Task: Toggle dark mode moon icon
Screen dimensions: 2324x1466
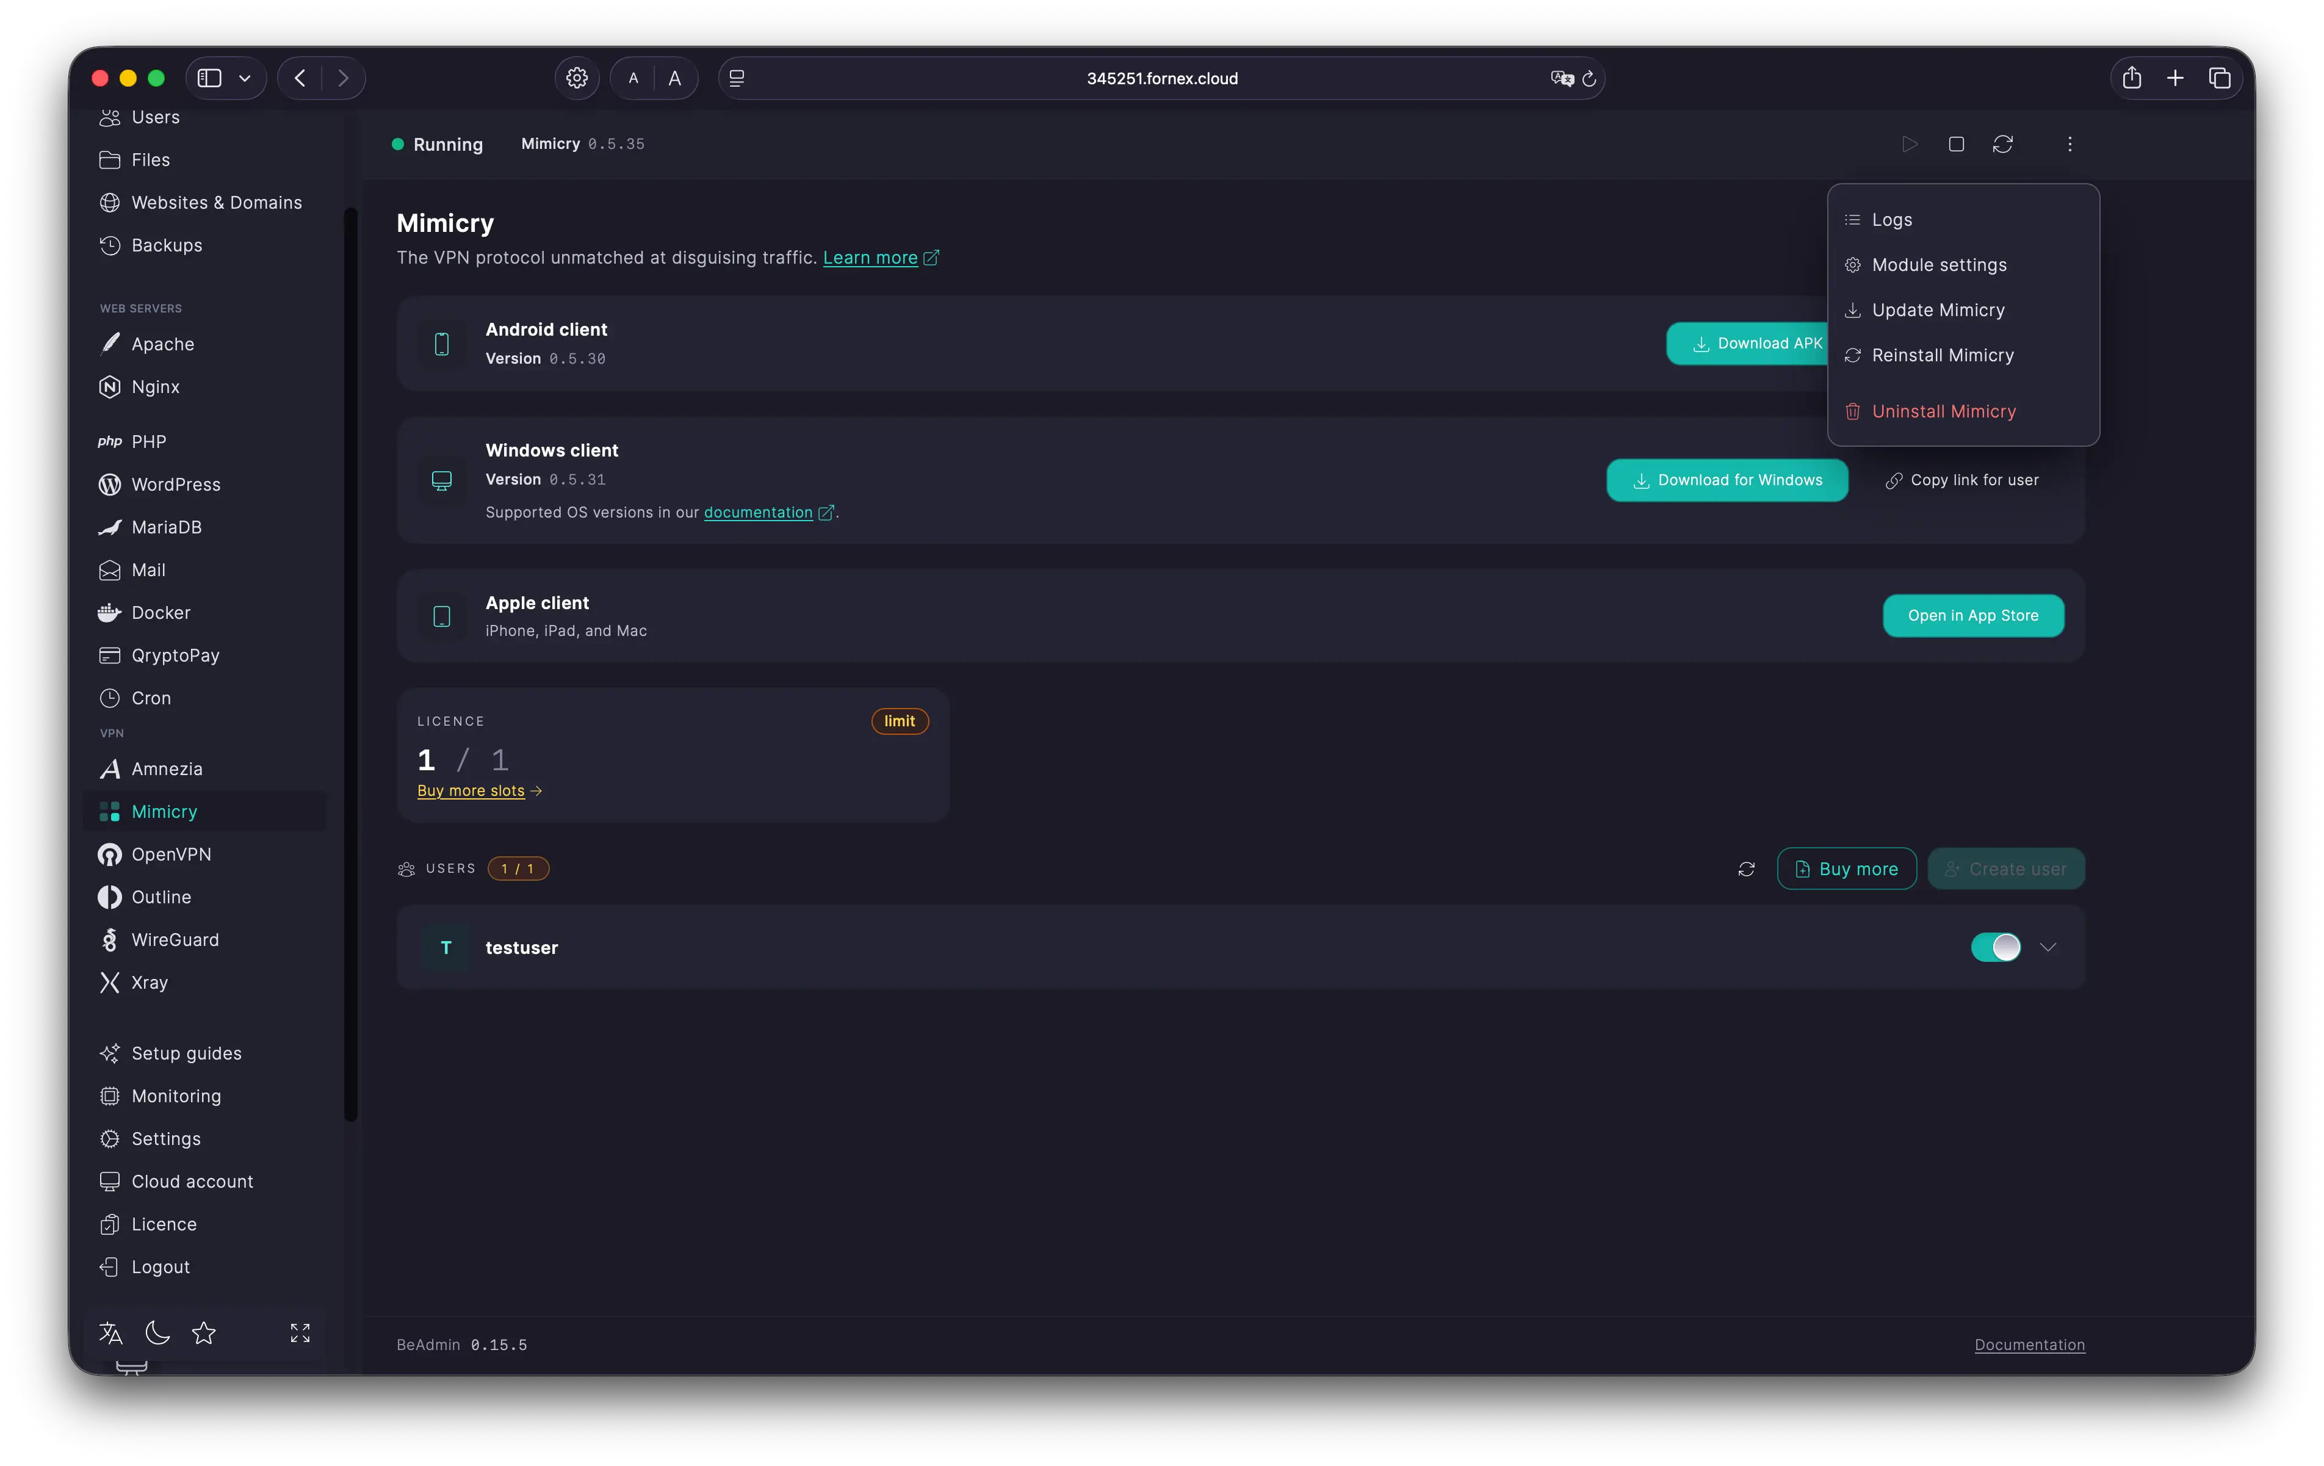Action: point(157,1333)
